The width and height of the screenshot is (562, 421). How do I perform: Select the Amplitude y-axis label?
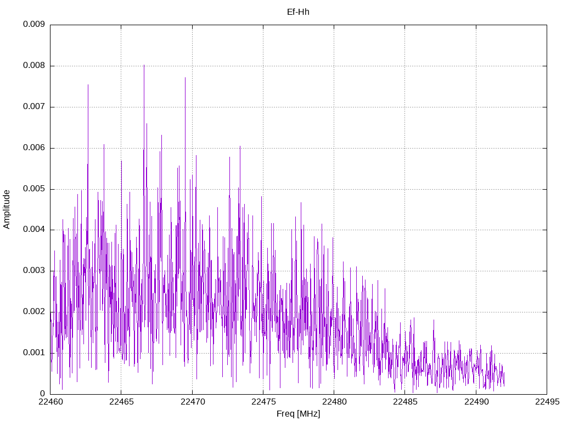7,209
